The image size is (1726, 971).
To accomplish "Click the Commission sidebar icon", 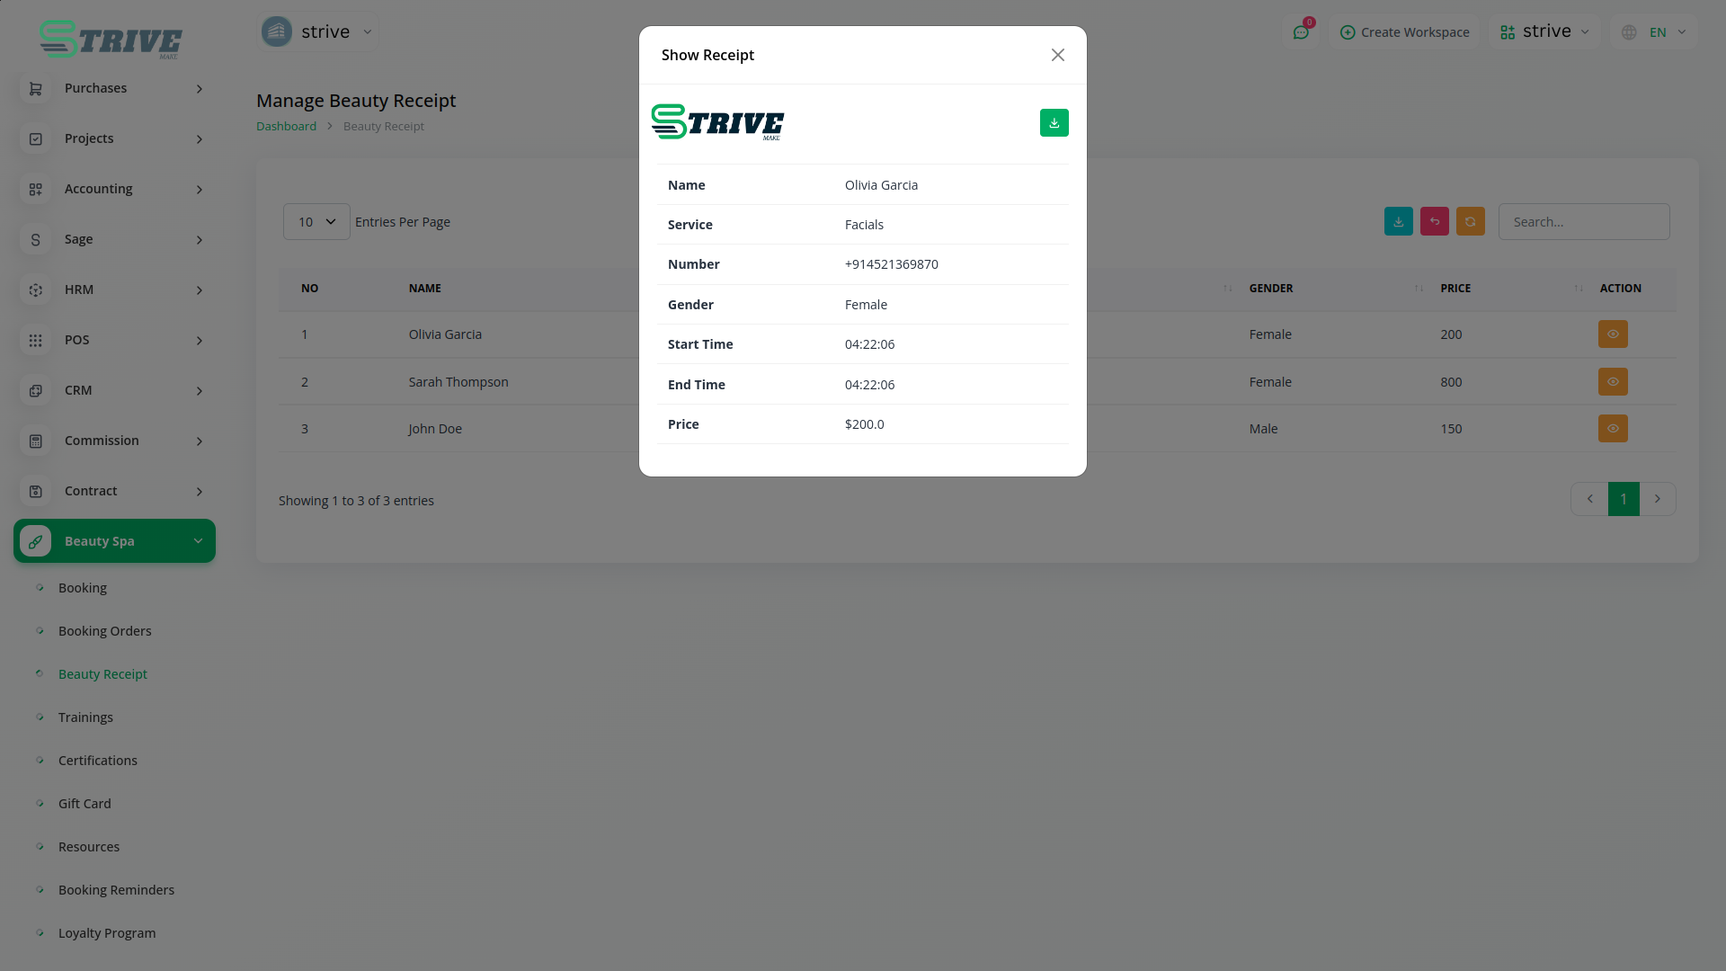I will pyautogui.click(x=36, y=441).
